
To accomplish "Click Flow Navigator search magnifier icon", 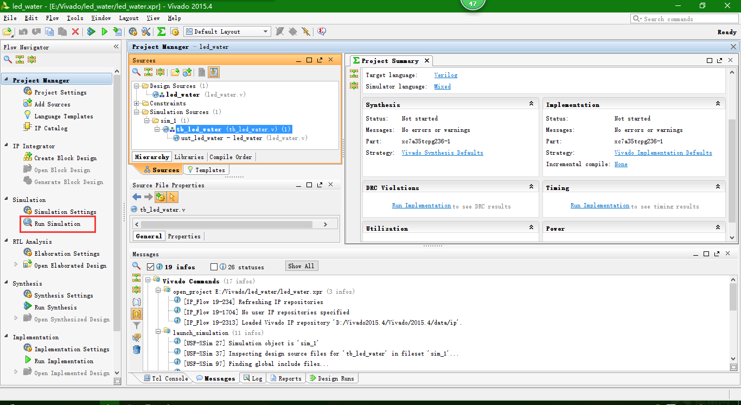I will 8,60.
